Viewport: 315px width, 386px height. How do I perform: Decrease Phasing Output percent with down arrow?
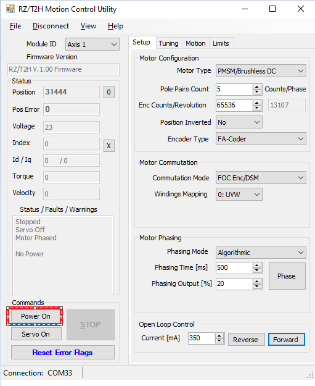point(257,287)
